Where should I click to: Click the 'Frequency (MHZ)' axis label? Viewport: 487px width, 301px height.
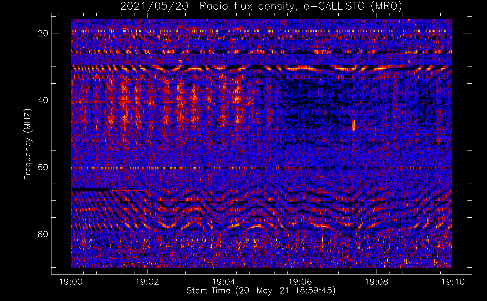[28, 144]
